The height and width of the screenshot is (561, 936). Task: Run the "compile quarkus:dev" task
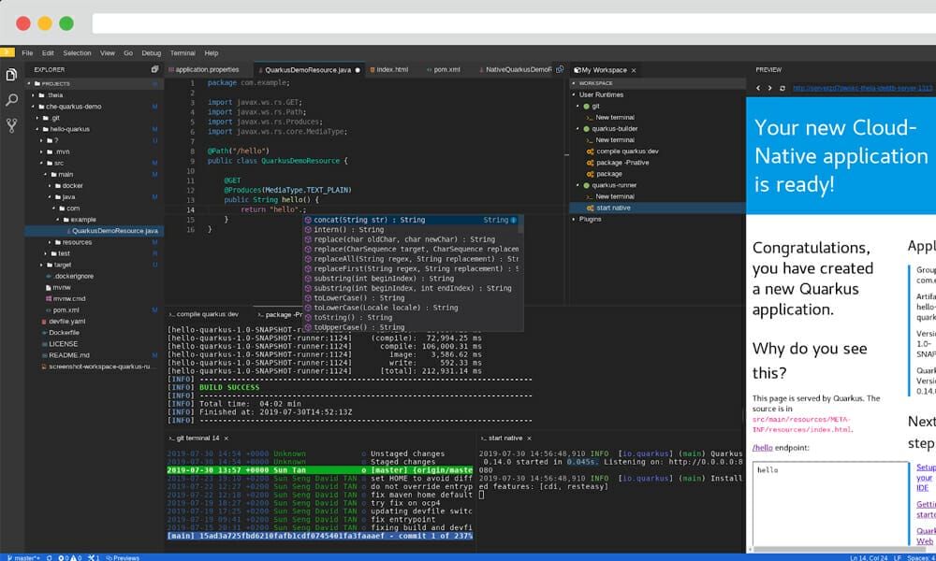[625, 151]
